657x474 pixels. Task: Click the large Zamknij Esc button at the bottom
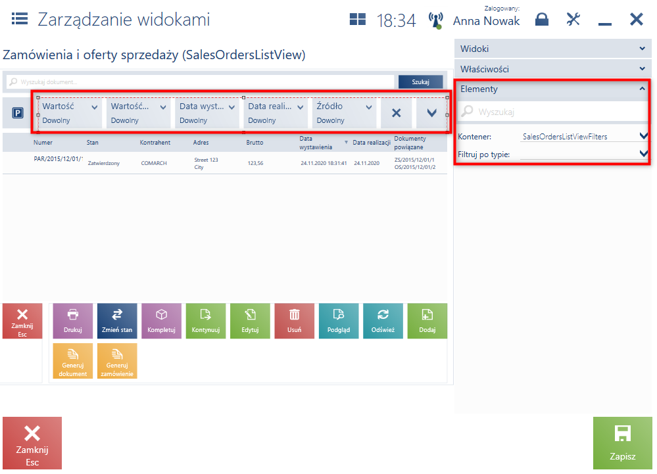(32, 443)
